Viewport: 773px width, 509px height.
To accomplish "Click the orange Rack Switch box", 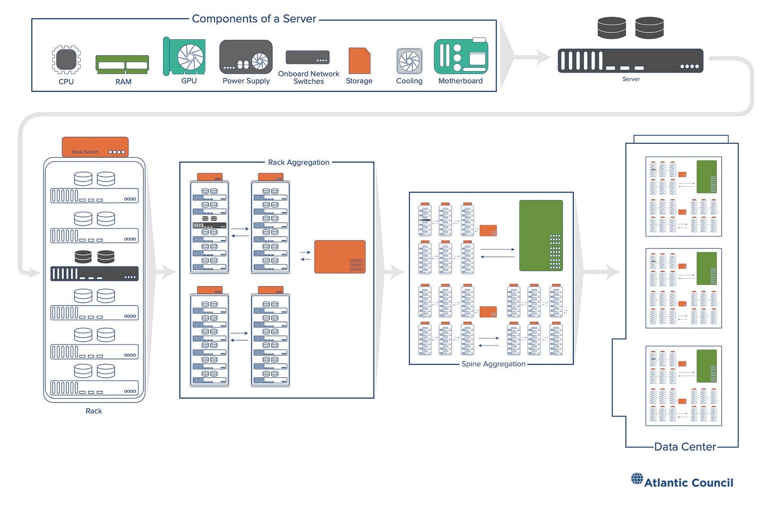I will [x=95, y=146].
